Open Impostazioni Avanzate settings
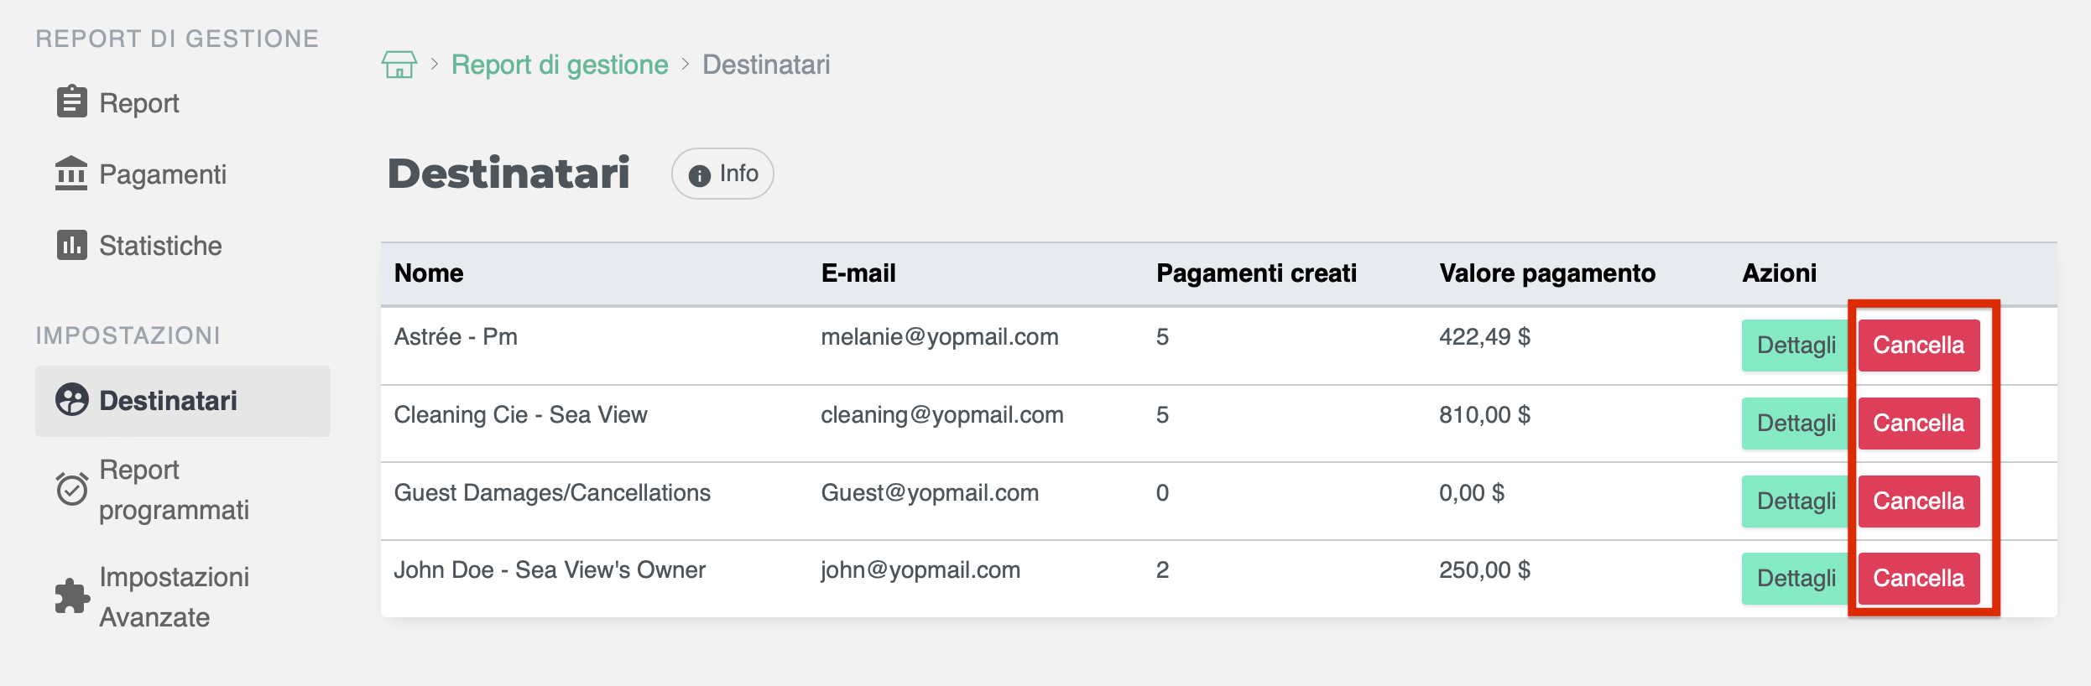2091x686 pixels. tap(174, 597)
